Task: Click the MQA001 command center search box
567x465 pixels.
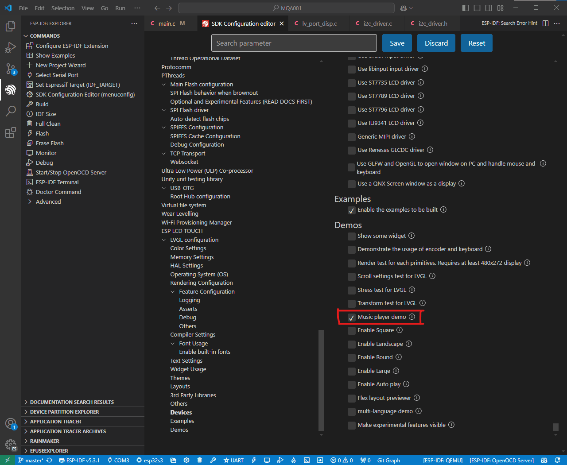Action: pyautogui.click(x=286, y=8)
